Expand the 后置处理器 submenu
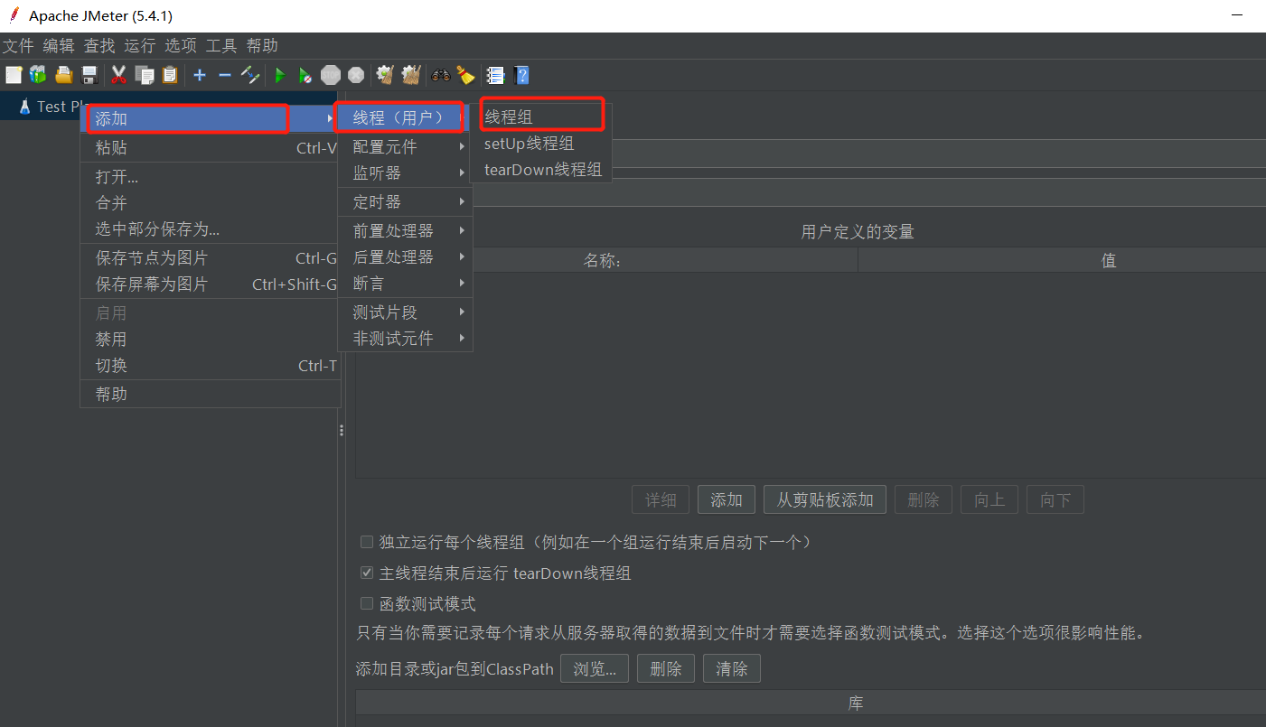1266x727 pixels. [406, 256]
